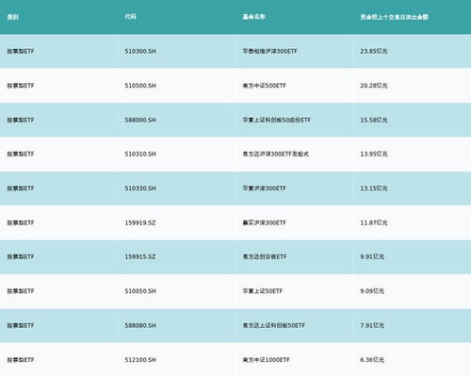The width and height of the screenshot is (471, 377).
Task: Click 股票型ETF in the 588000.SH row
Action: coord(21,120)
